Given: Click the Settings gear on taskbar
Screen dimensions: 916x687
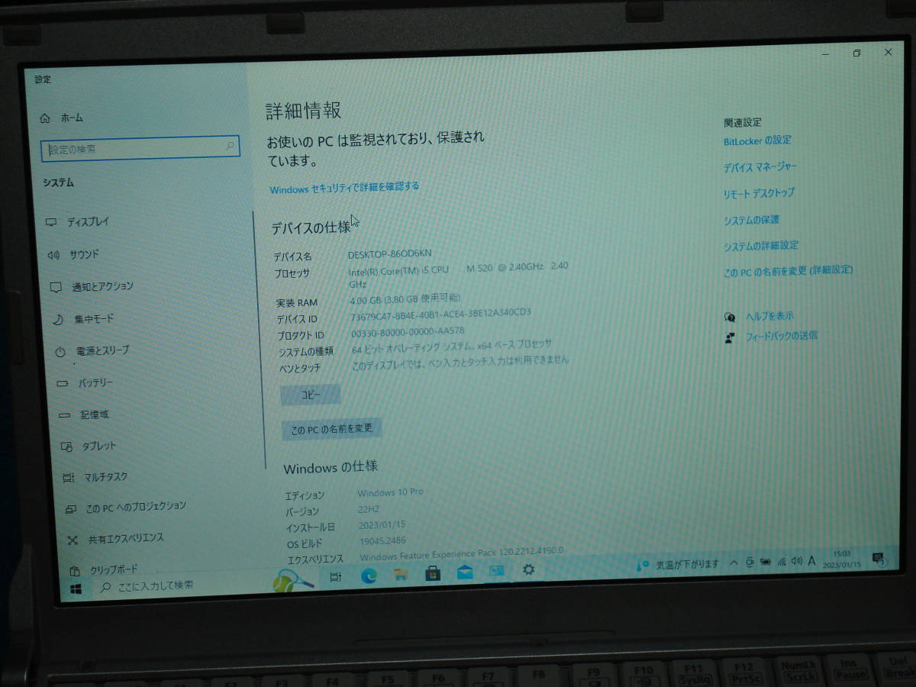Looking at the screenshot, I should pos(528,569).
